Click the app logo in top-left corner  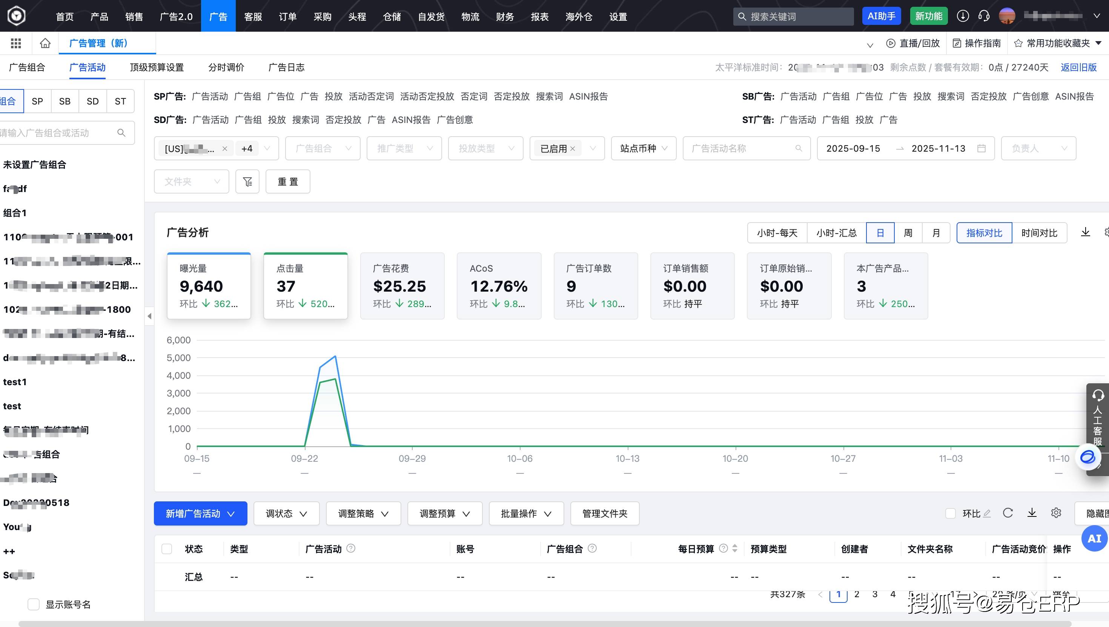(17, 16)
